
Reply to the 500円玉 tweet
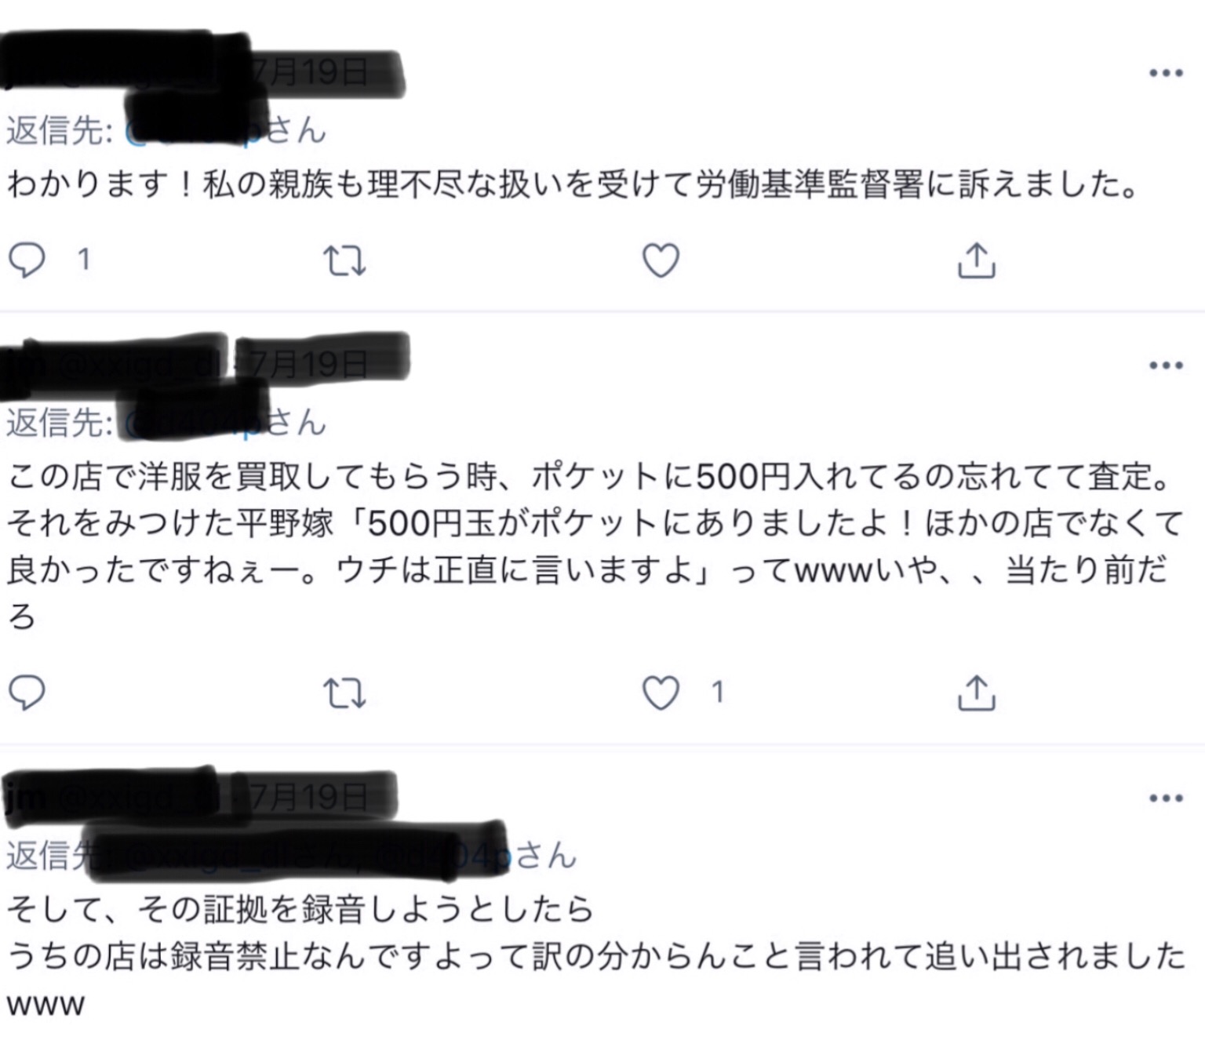[27, 693]
